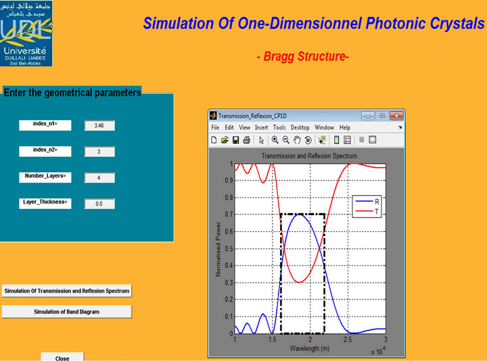The width and height of the screenshot is (487, 361).
Task: Toggle the Insert Colorbar icon
Action: pos(336,140)
